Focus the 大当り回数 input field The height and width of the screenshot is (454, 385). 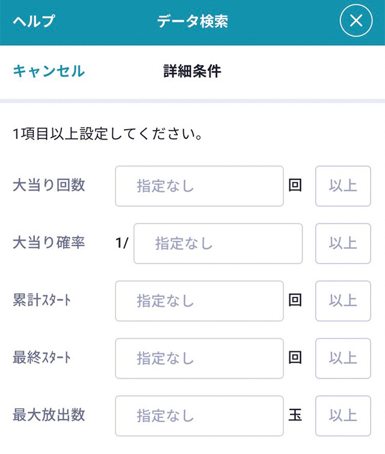[199, 186]
